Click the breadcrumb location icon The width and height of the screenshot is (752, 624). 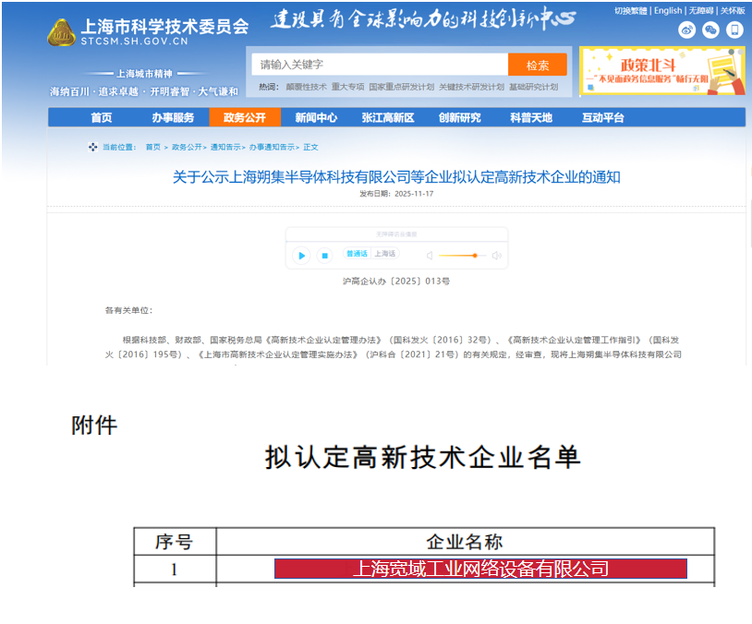pos(92,147)
